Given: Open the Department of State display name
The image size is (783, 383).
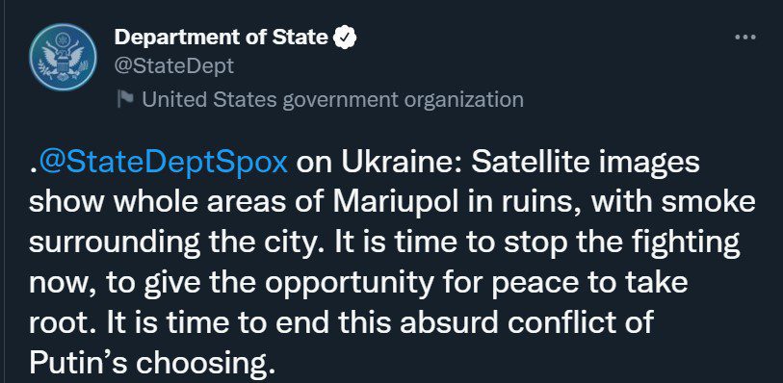Looking at the screenshot, I should (222, 38).
